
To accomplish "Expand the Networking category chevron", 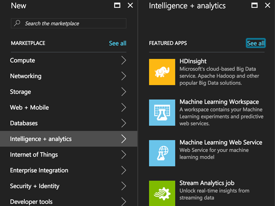I will [124, 76].
